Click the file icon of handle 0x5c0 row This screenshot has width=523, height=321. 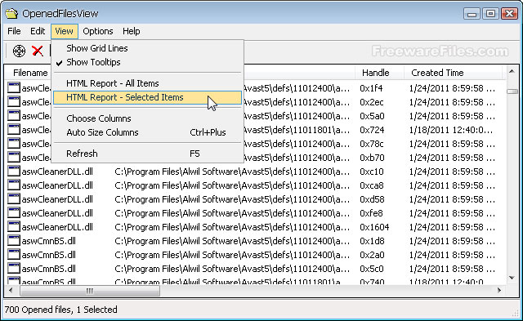pos(14,269)
